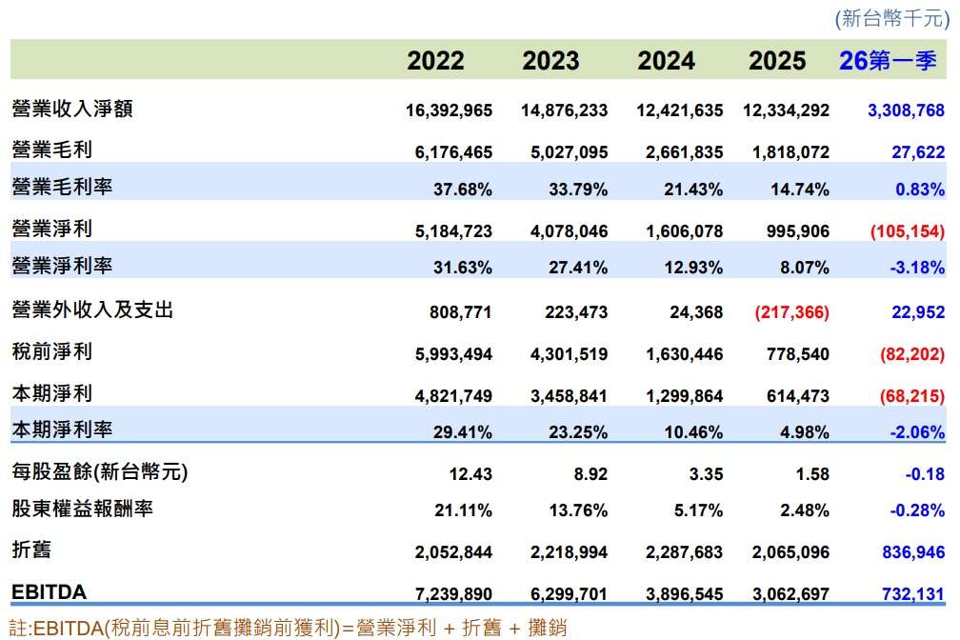This screenshot has height=640, width=960.
Task: Select the 折舊 value 836,946
Action: 913,552
